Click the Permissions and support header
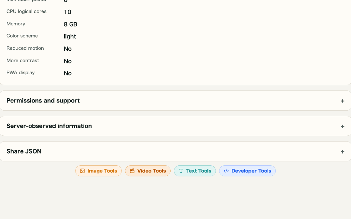351x219 pixels. coord(43,101)
